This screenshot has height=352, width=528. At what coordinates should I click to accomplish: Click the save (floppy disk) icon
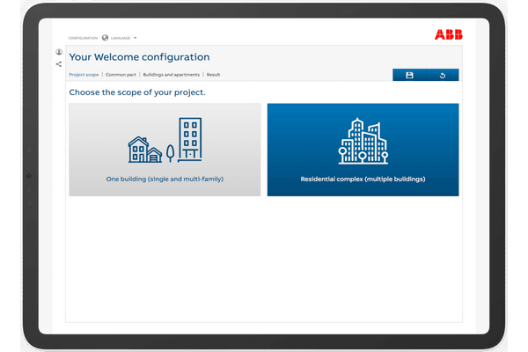pos(409,75)
